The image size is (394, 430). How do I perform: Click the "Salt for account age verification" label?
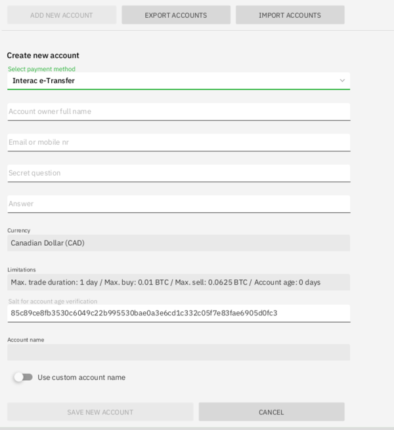53,302
